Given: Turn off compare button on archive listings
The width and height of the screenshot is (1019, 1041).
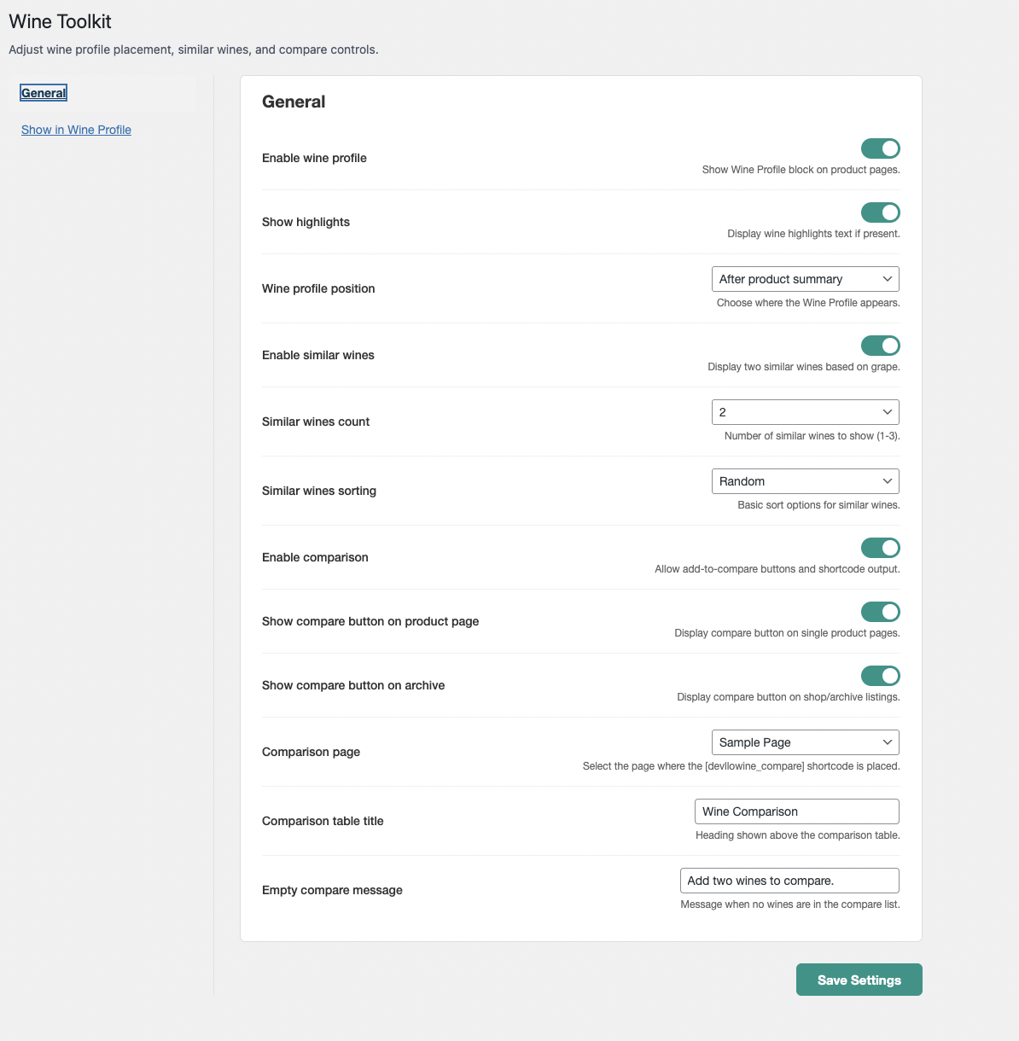Looking at the screenshot, I should coord(880,675).
